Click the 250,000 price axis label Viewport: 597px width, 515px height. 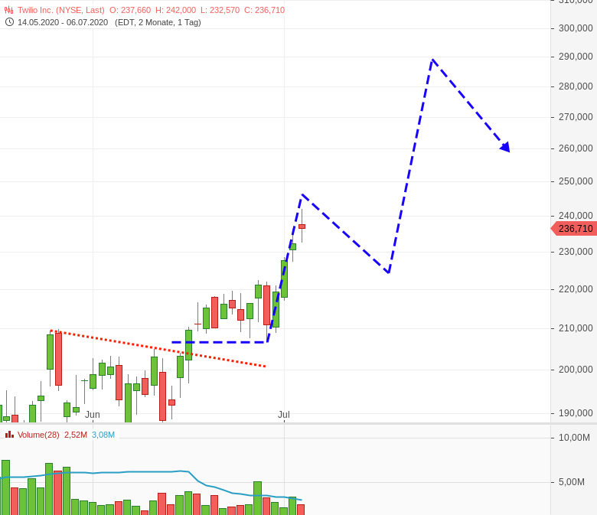pyautogui.click(x=576, y=181)
